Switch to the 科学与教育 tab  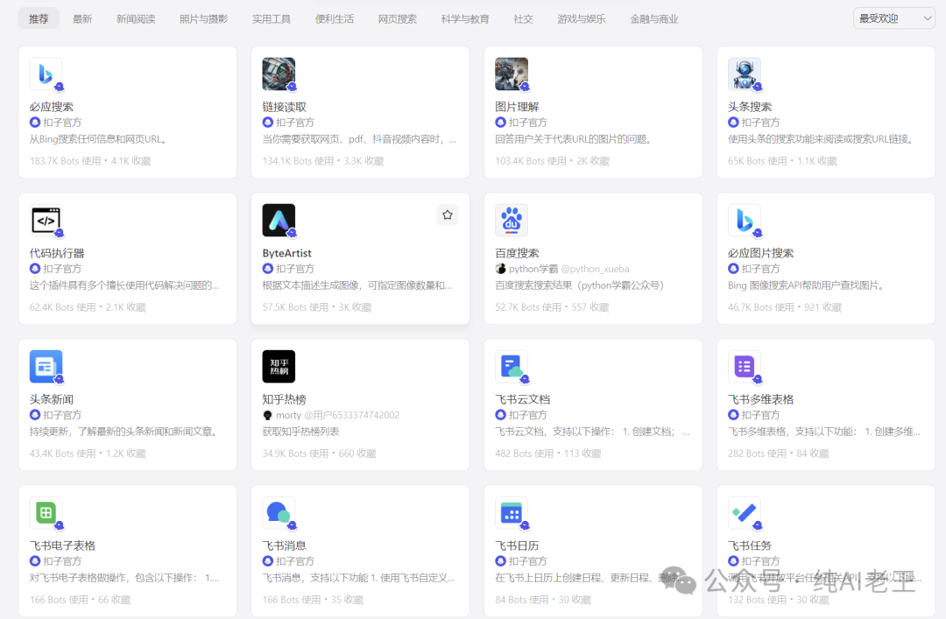(x=464, y=18)
